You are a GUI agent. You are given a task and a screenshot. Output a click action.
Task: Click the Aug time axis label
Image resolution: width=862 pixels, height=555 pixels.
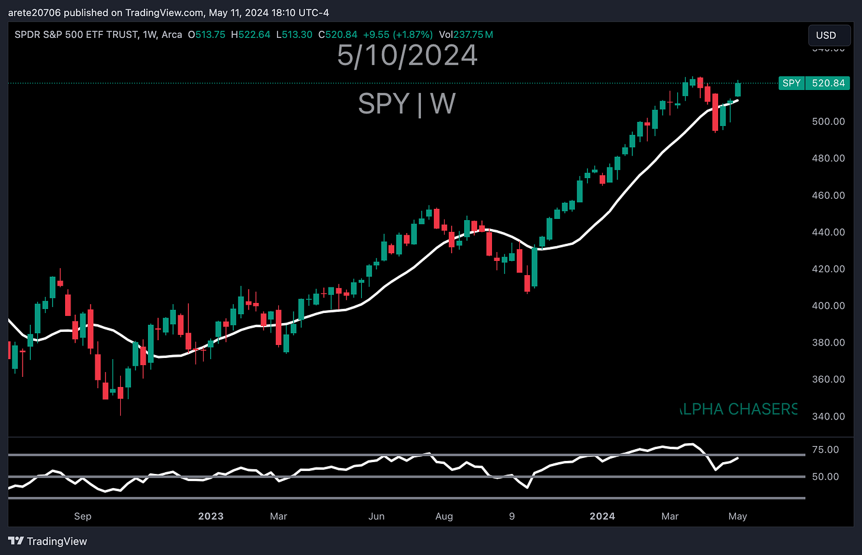(444, 516)
